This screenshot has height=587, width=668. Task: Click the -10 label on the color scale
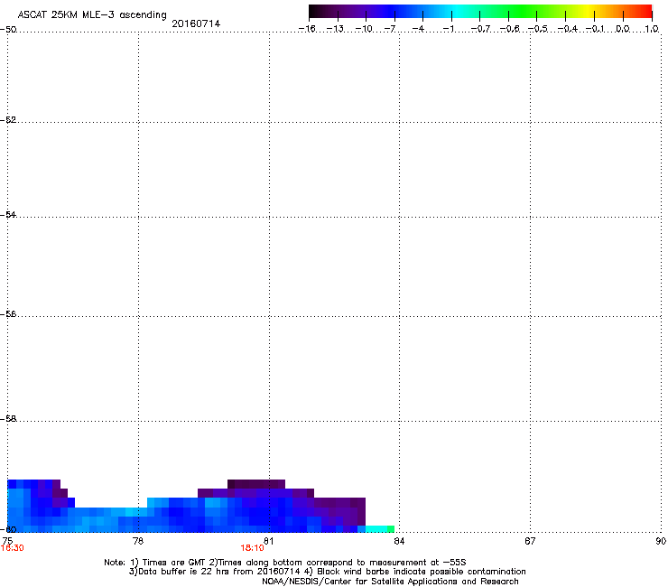tap(364, 29)
